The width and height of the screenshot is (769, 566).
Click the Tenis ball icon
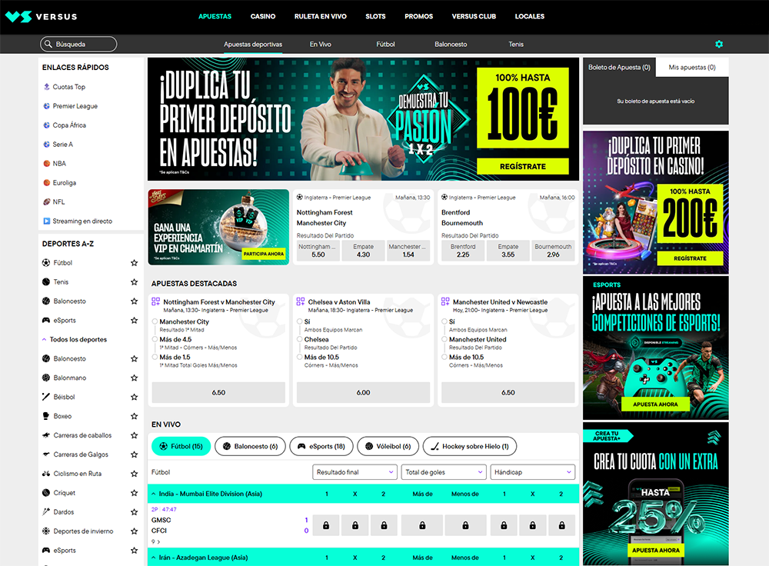(46, 282)
